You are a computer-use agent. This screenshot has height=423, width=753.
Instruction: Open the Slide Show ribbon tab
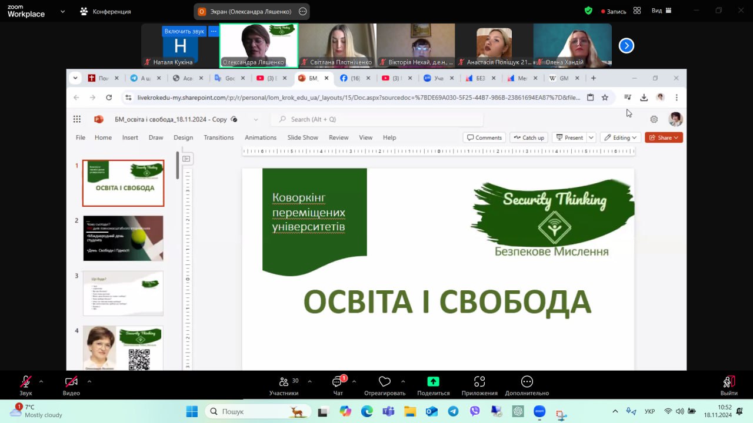[302, 137]
